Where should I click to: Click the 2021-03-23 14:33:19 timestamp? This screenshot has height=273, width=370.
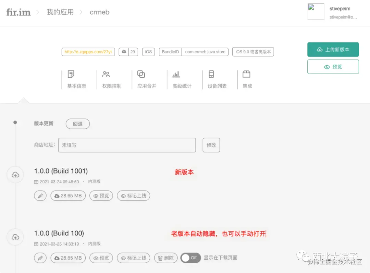click(59, 244)
